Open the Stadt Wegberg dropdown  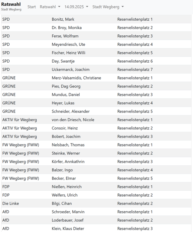108,7
